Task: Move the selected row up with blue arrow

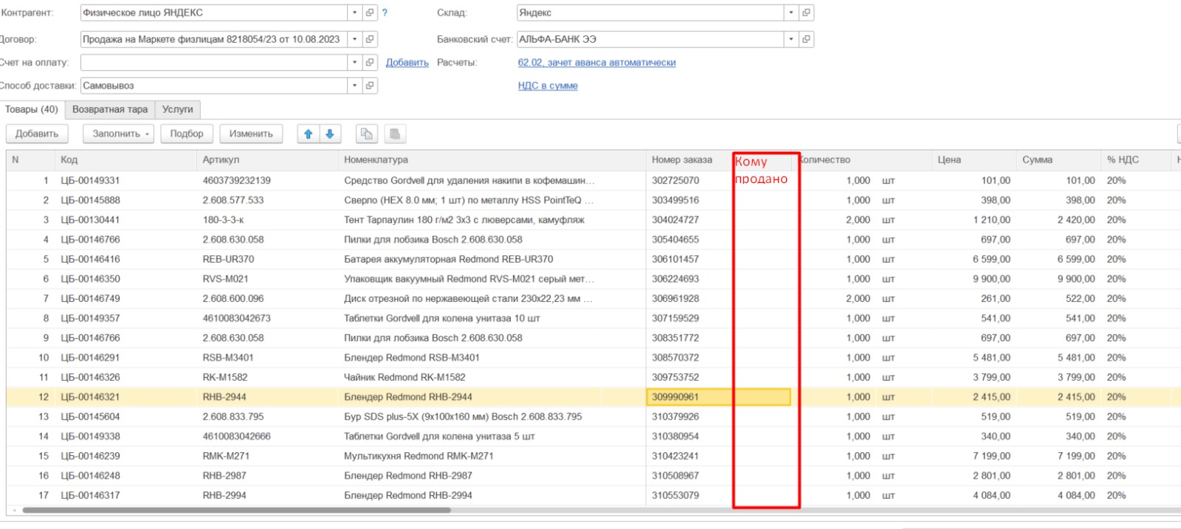Action: [309, 134]
